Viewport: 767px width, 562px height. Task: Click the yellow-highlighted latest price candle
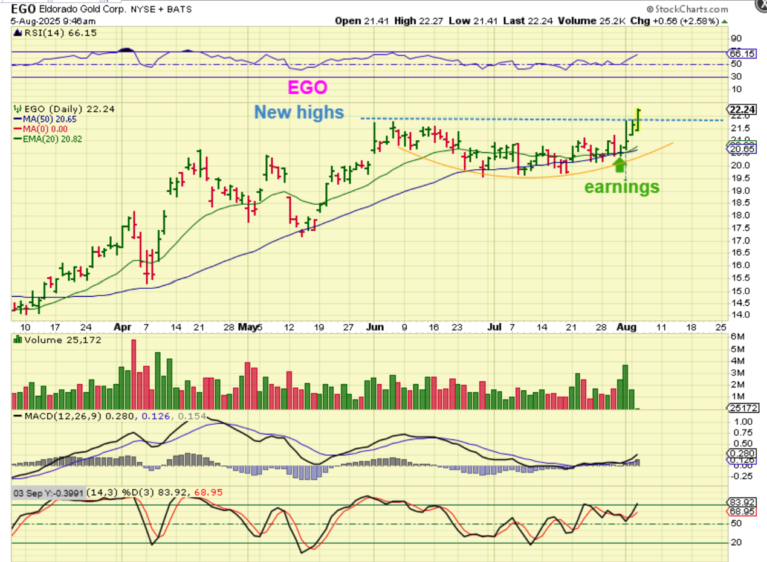[638, 120]
